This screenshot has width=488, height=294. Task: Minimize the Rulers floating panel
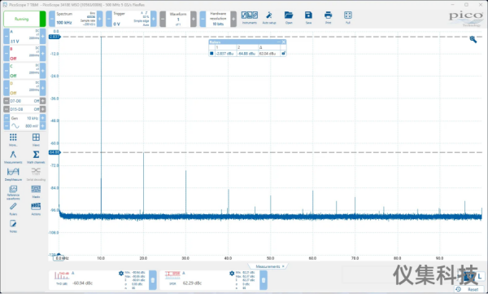tap(278, 42)
